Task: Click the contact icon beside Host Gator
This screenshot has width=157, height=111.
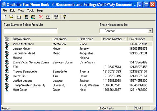Action: (7, 90)
